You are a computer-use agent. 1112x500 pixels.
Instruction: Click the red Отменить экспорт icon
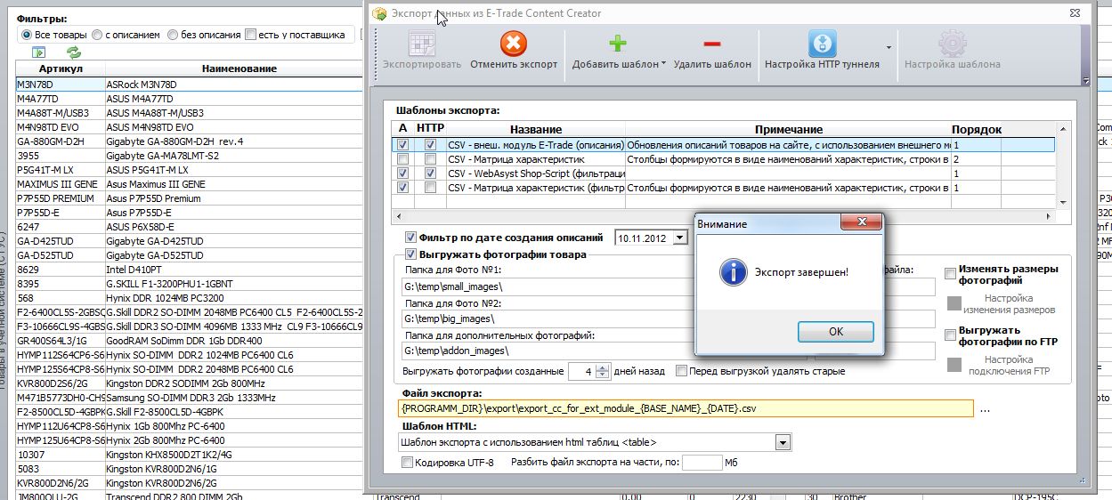(x=514, y=44)
